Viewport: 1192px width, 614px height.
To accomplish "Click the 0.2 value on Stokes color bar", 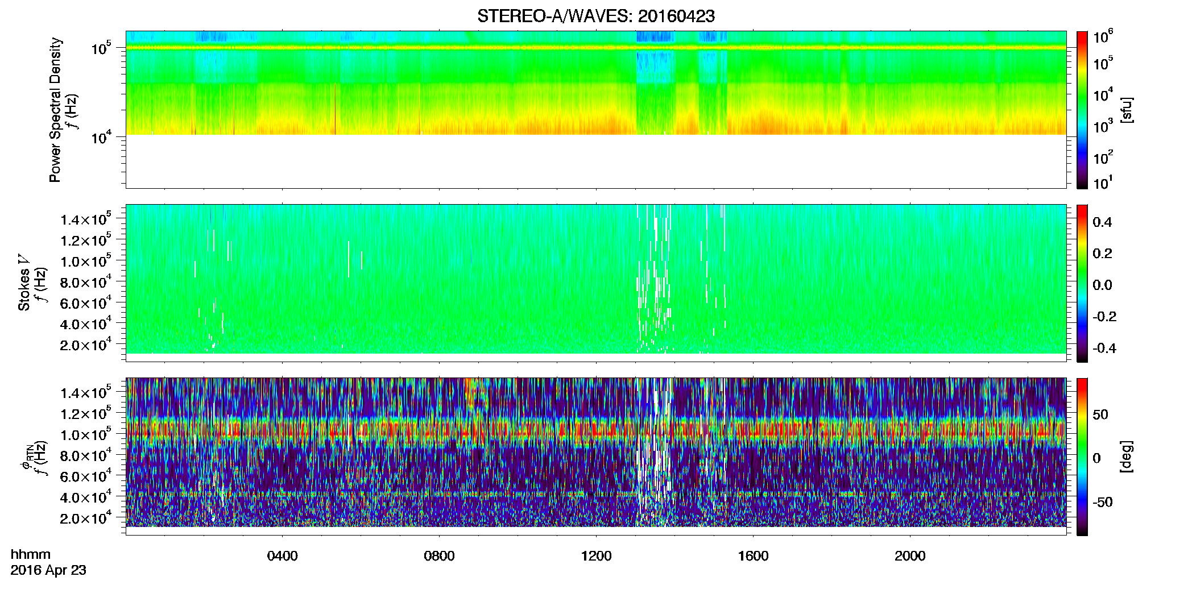I will pos(1102,254).
